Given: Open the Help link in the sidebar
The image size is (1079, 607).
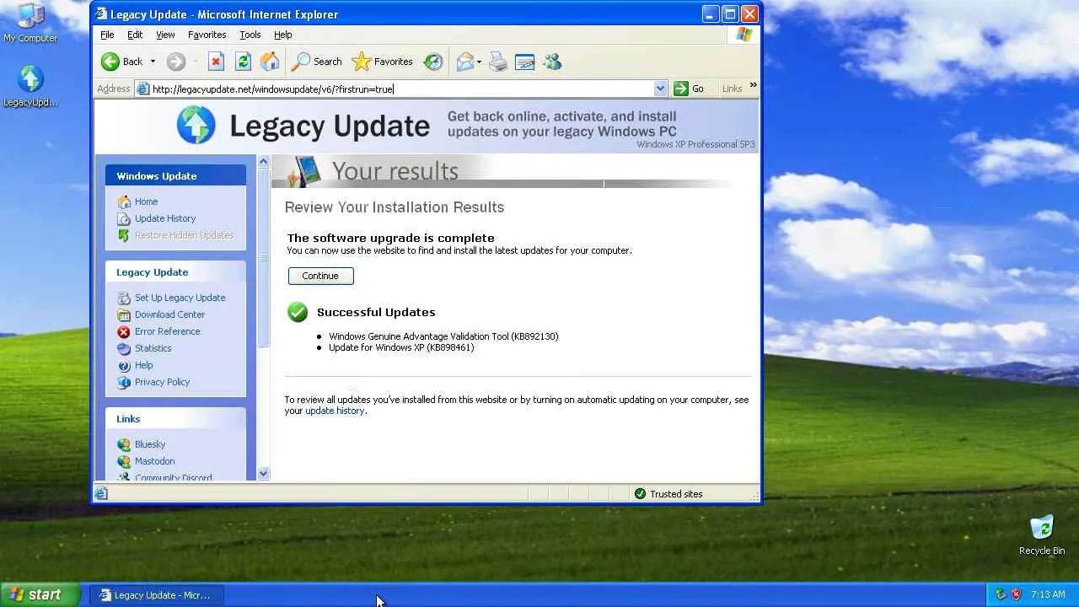Looking at the screenshot, I should click(143, 365).
